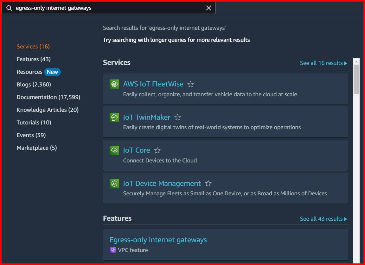Expand all 16 Services results

pyautogui.click(x=323, y=63)
